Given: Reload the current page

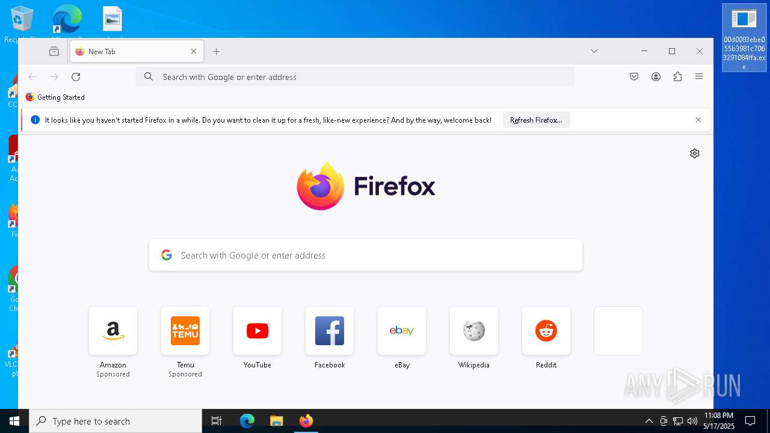Looking at the screenshot, I should [76, 77].
